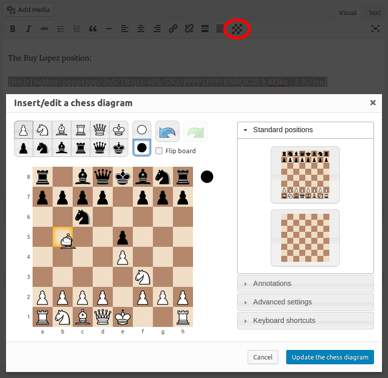This screenshot has height=378, width=388.
Task: Click the green redo arrow button
Action: tap(196, 131)
